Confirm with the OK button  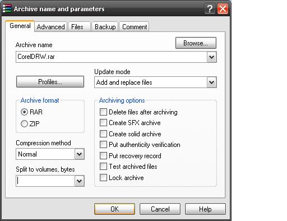tap(114, 209)
